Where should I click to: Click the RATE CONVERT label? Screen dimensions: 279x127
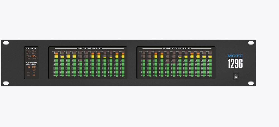31,65
